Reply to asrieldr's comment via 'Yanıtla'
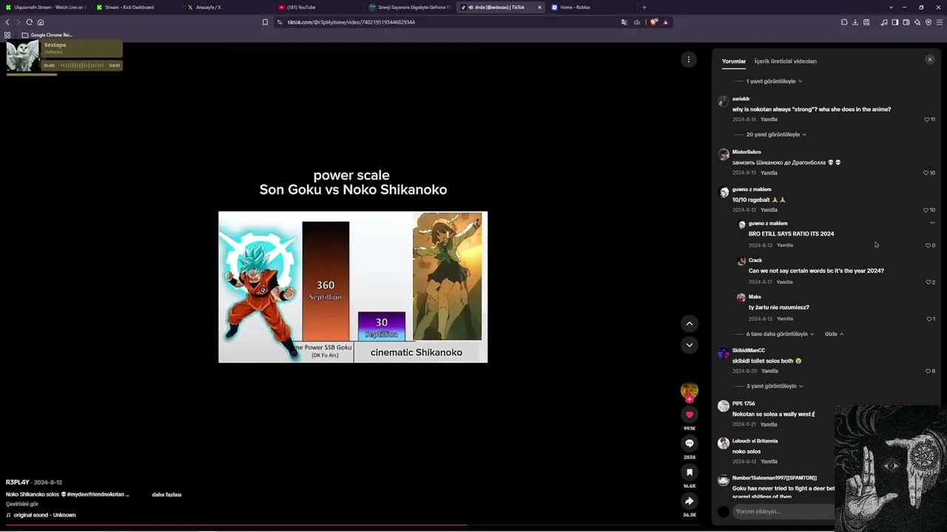 (769, 120)
